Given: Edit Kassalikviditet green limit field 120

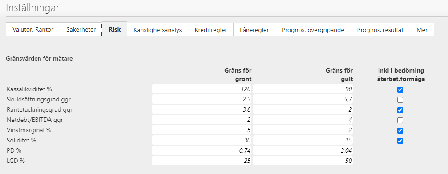Looking at the screenshot, I should coord(202,89).
